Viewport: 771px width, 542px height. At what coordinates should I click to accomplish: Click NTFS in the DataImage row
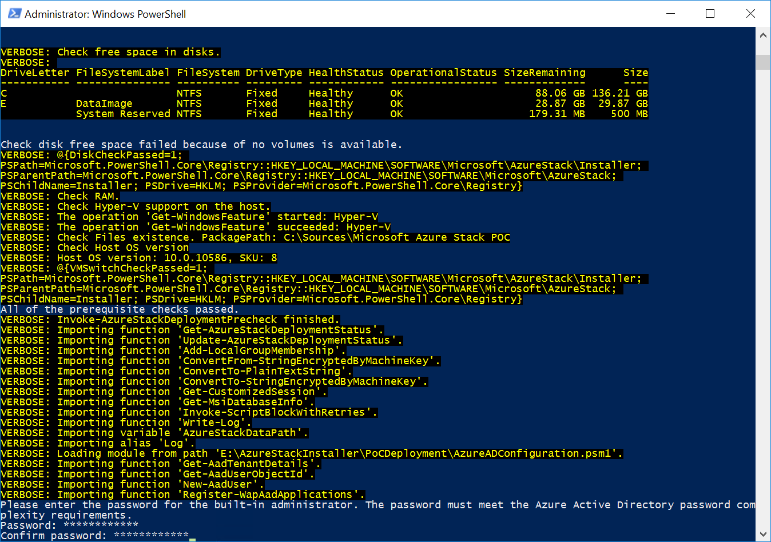pos(189,103)
